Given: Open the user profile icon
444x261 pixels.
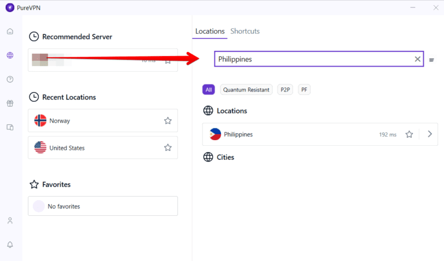Looking at the screenshot, I should pos(10,220).
